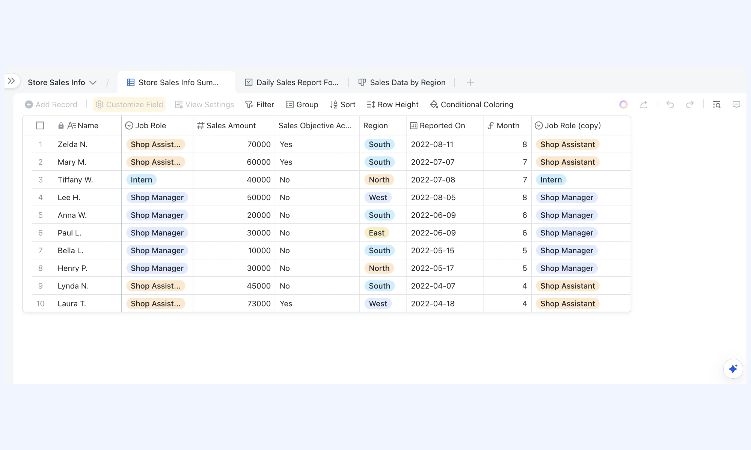Click Lynda N.'s date 2022-04-07

click(445, 286)
